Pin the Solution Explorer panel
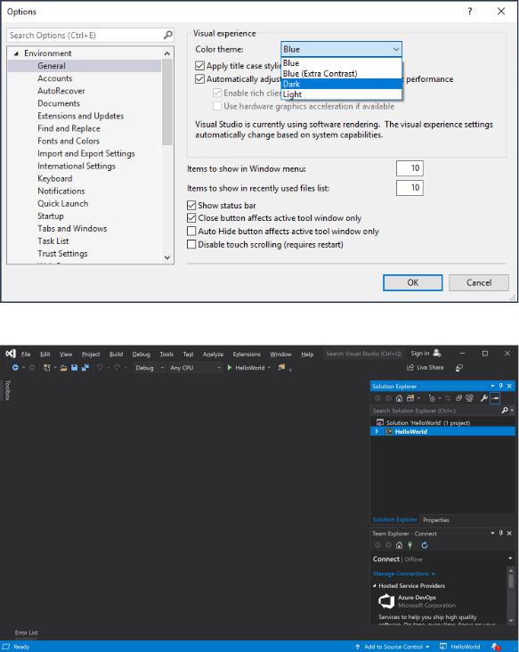Viewport: 519px width, 652px height. click(x=501, y=386)
